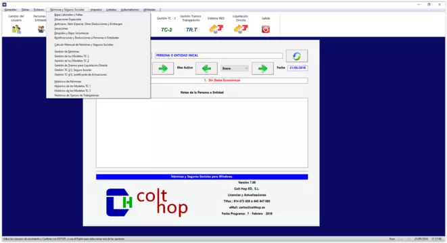Choose Cálculo Manual de Nóminas y Seguros Sociales

tap(84, 45)
